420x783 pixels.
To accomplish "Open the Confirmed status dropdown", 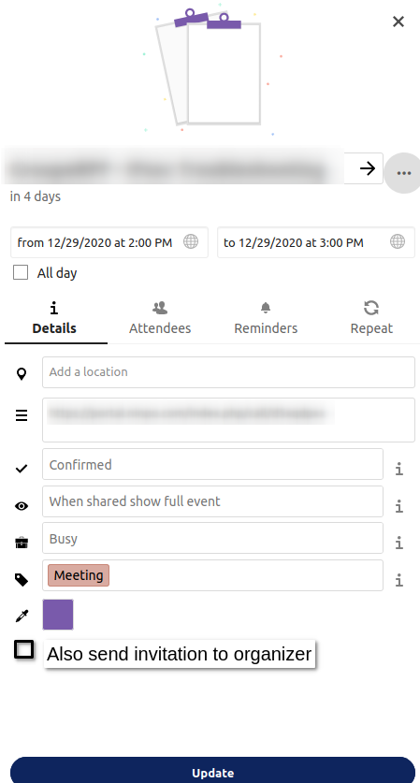I will click(212, 464).
